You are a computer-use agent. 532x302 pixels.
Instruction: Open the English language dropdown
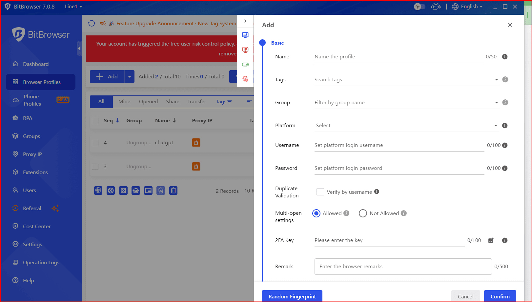467,7
